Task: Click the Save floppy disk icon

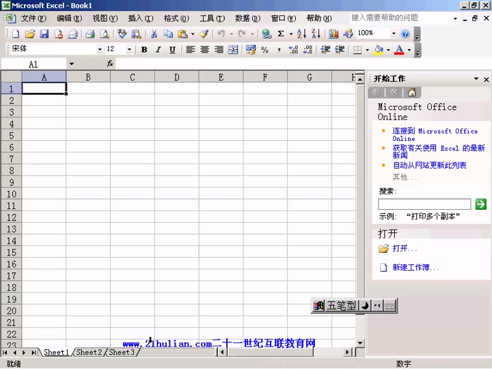Action: tap(44, 33)
